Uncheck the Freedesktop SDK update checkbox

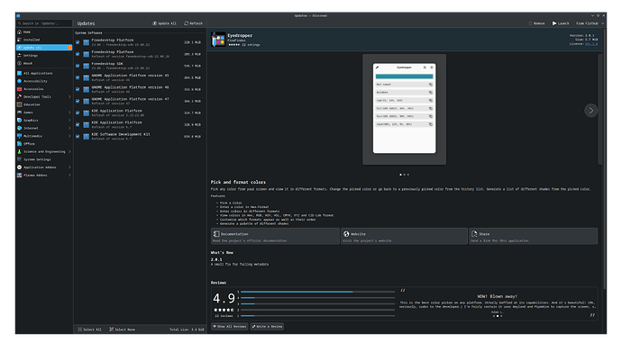pyautogui.click(x=78, y=66)
